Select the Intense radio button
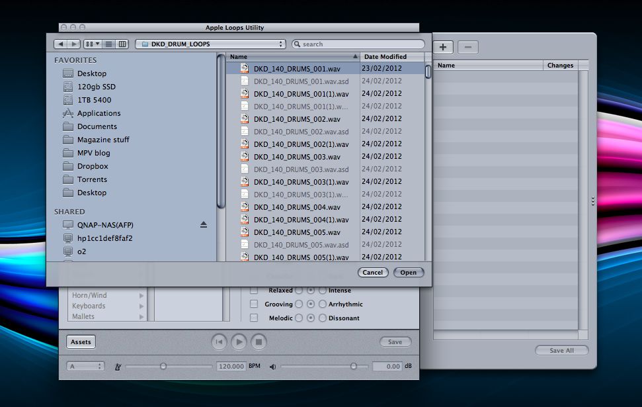The image size is (642, 407). (x=323, y=290)
